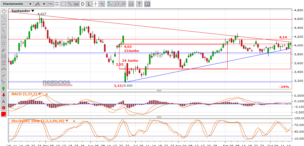Enable the crosshair cursor
The height and width of the screenshot is (146, 304).
pyautogui.click(x=95, y=4)
